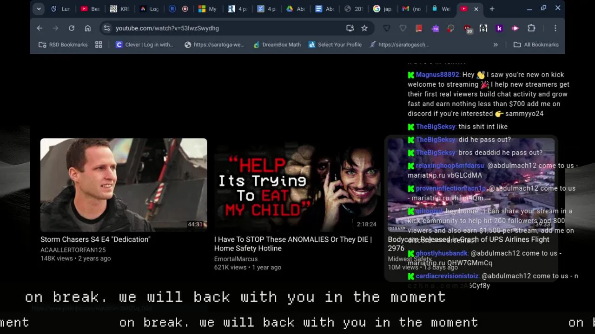
Task: Open the black-and-white figure extension icon
Action: tap(483, 28)
